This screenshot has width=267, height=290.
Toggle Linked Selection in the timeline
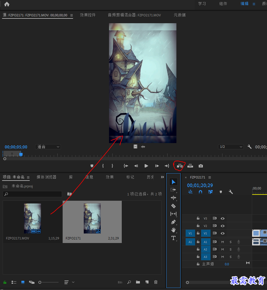click(x=211, y=192)
